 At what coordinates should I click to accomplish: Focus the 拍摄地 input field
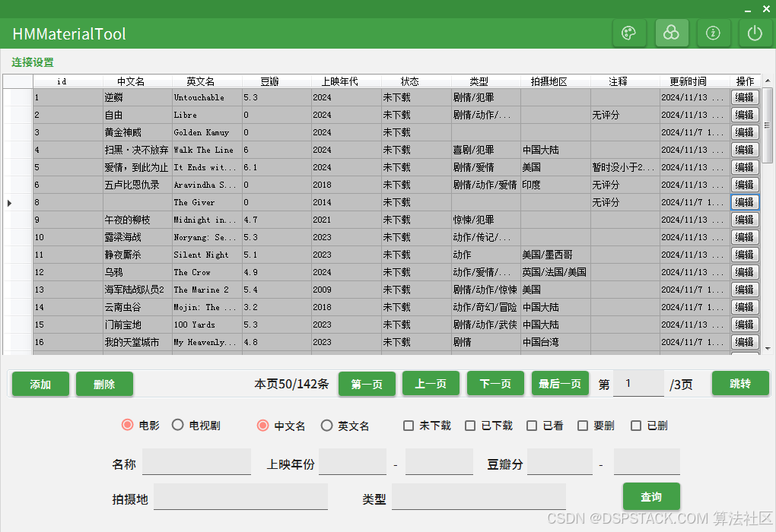click(240, 496)
